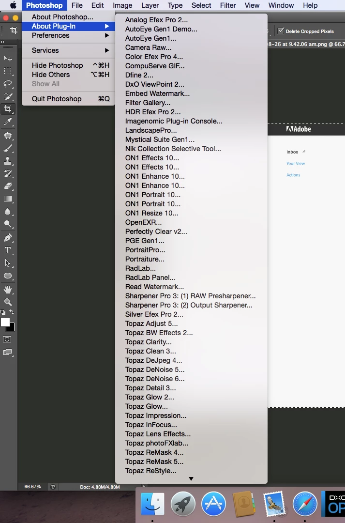Select the Clone Stamp tool
The height and width of the screenshot is (523, 345).
tap(8, 161)
